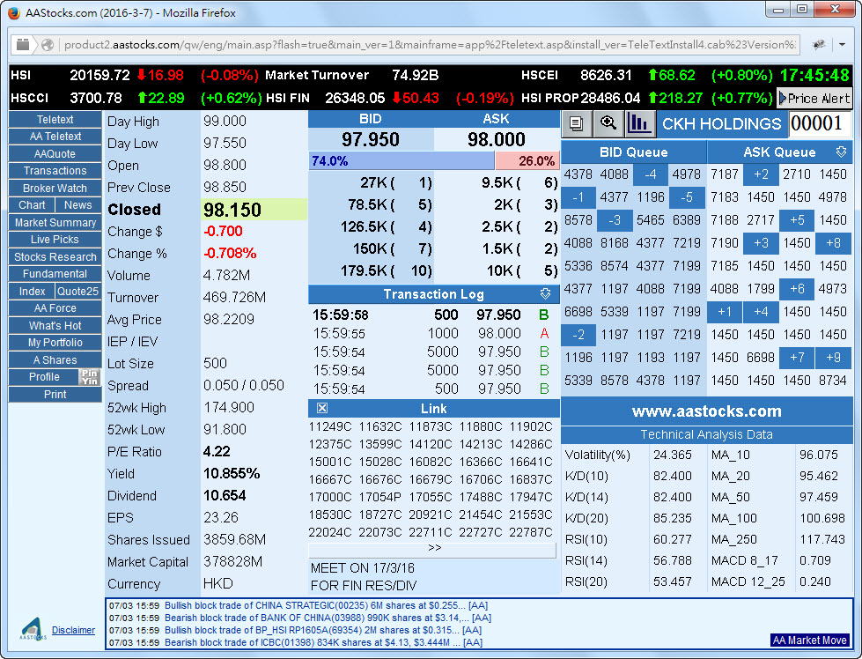Image resolution: width=862 pixels, height=659 pixels.
Task: Go to My Portfolio
Action: point(55,343)
